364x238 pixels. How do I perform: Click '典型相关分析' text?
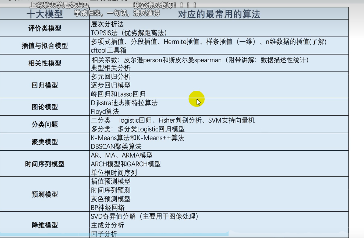point(111,68)
